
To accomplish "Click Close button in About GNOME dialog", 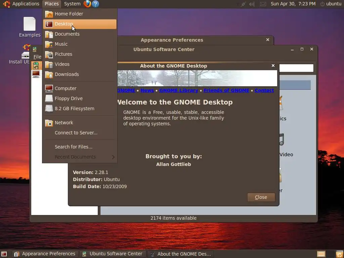I will click(x=261, y=197).
